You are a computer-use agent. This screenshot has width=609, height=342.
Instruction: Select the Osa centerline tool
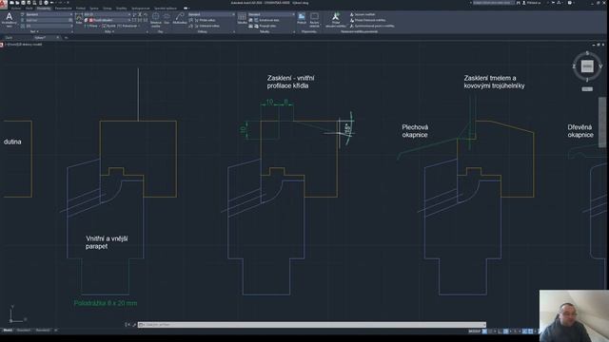[167, 19]
